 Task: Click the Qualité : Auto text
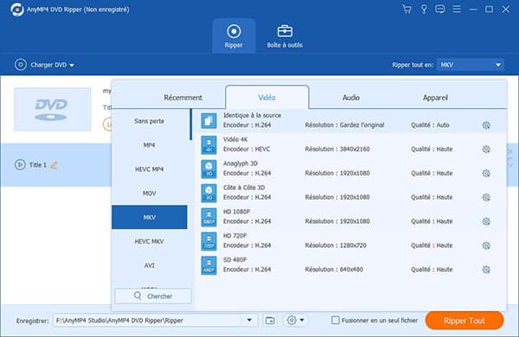point(430,125)
